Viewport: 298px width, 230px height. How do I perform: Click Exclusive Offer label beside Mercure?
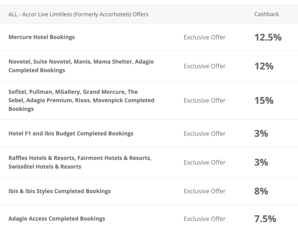(x=205, y=37)
